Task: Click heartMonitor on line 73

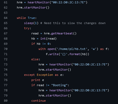Action: (x=60, y=64)
